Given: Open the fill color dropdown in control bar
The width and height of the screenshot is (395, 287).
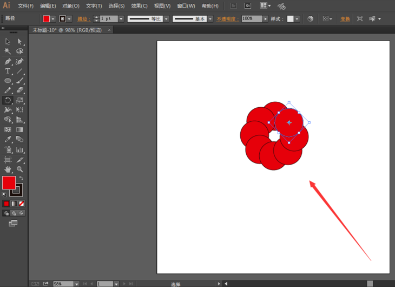Looking at the screenshot, I should (53, 19).
